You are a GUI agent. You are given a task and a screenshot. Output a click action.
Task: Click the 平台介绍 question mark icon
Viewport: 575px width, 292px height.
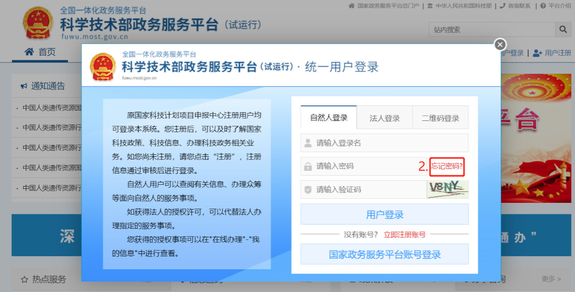click(543, 6)
